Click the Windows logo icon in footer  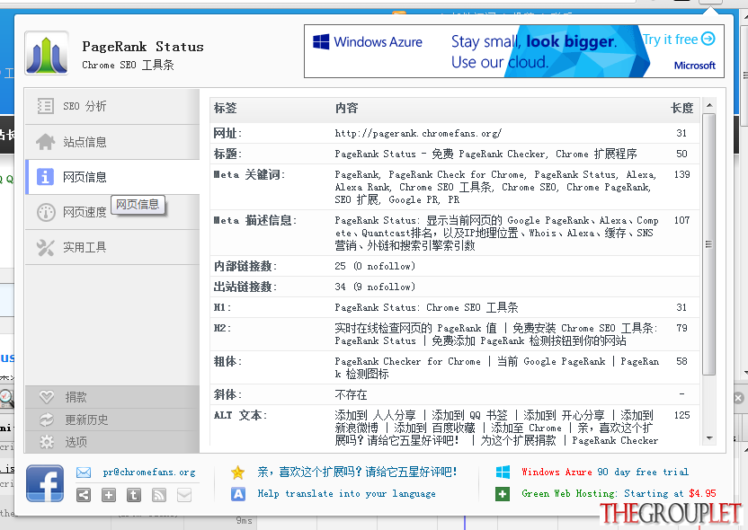[x=503, y=472]
